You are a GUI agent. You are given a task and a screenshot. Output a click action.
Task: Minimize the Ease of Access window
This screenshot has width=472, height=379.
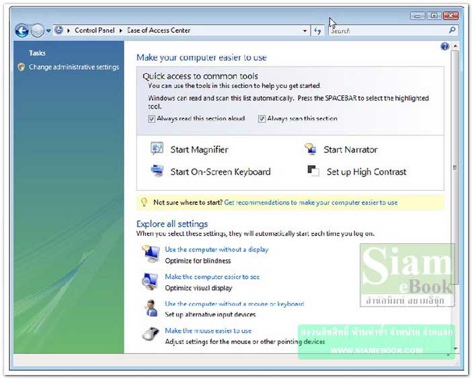point(418,15)
